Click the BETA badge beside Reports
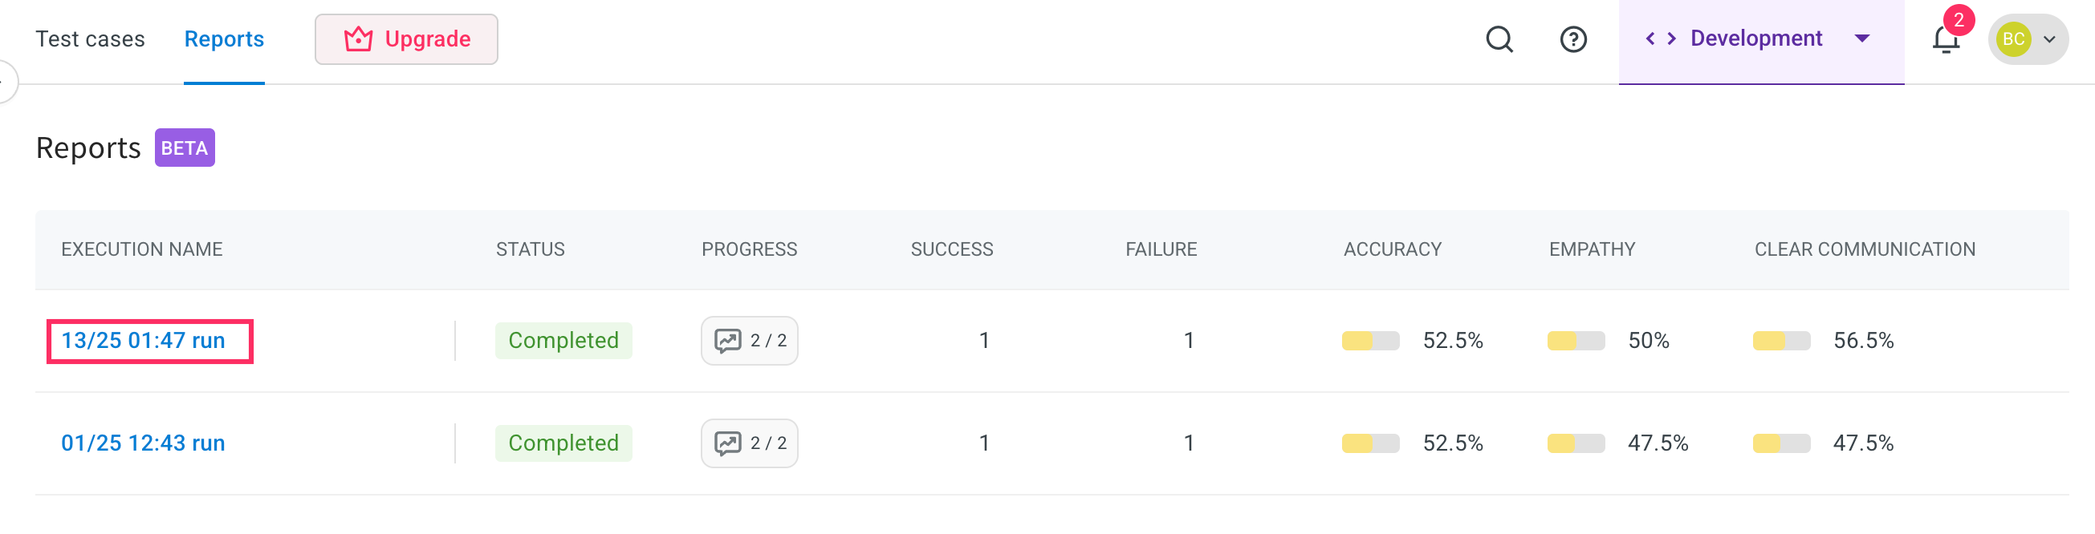The image size is (2095, 534). [x=185, y=148]
